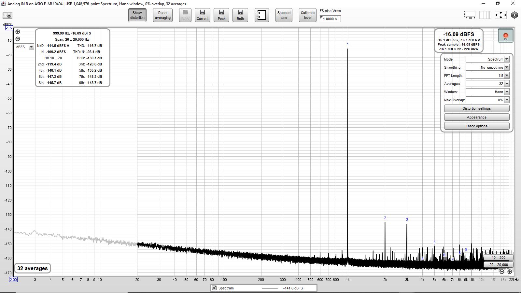Click the -1.5 top axis limit box
The width and height of the screenshot is (521, 293).
tap(9, 28)
